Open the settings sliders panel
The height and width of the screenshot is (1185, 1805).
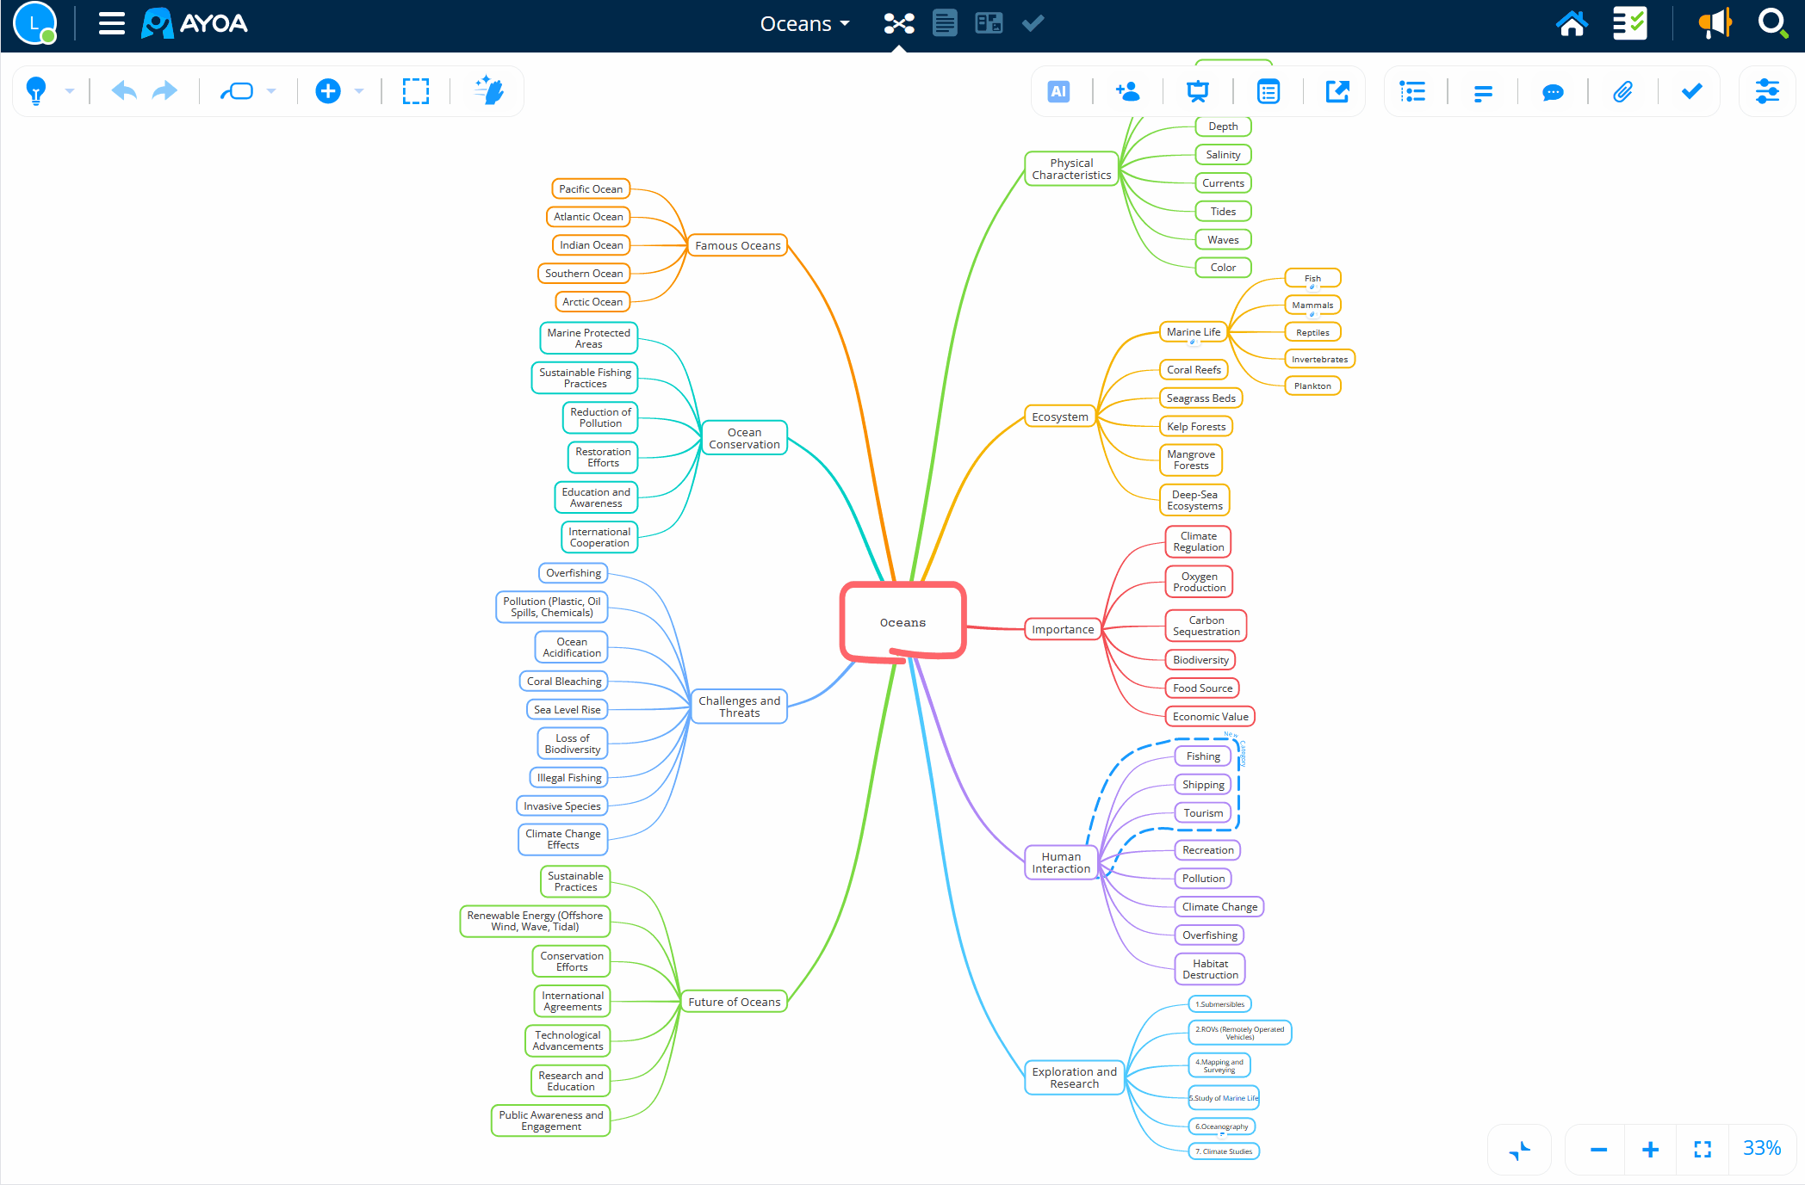tap(1767, 91)
